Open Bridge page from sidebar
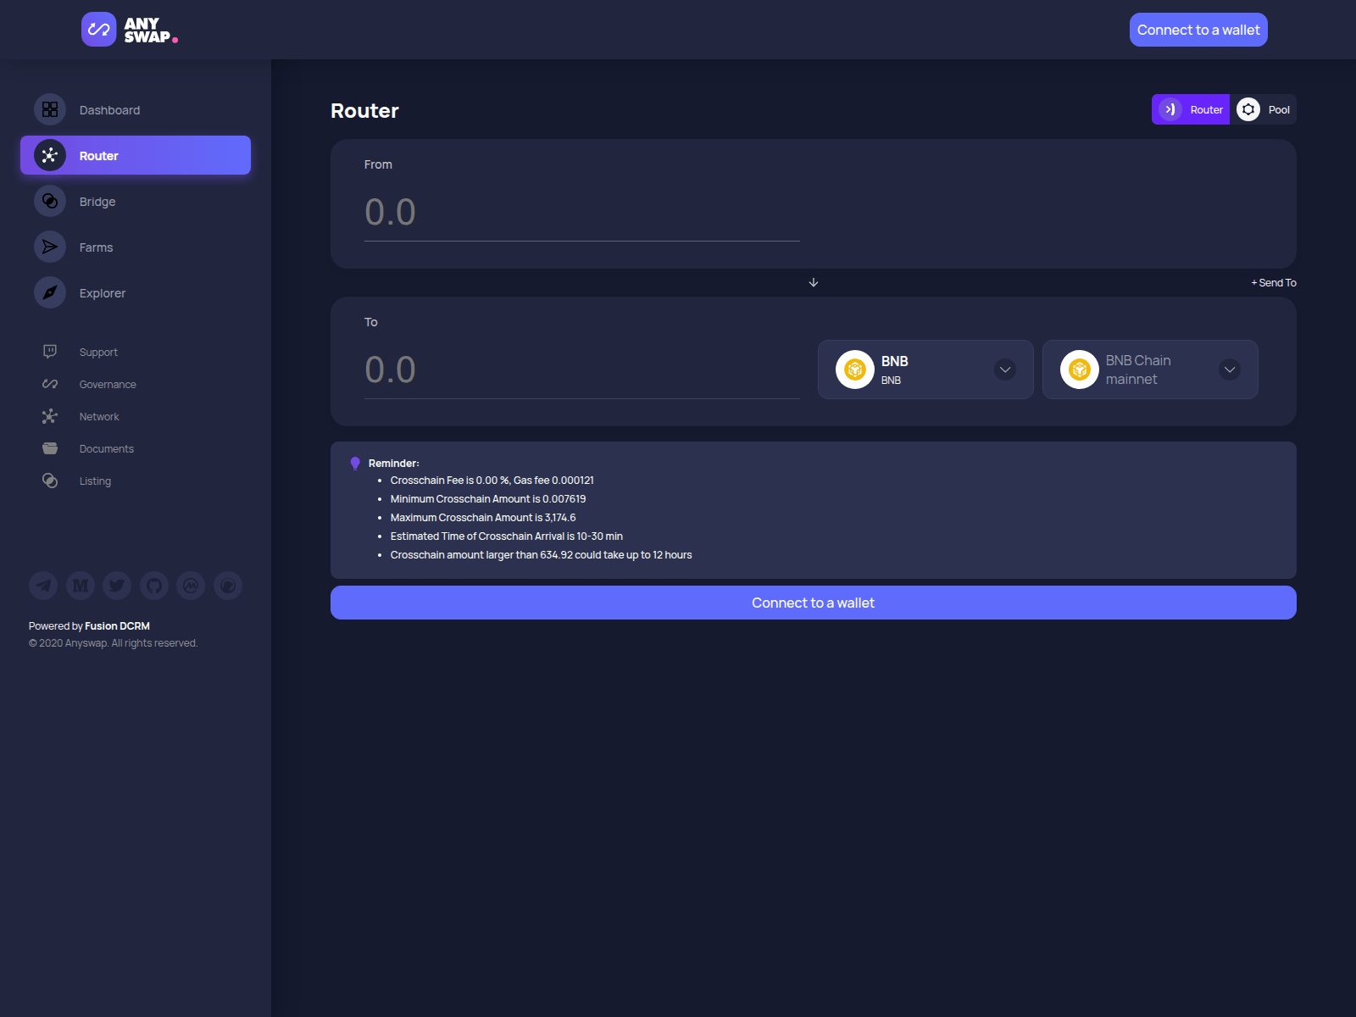Image resolution: width=1356 pixels, height=1017 pixels. coord(136,201)
